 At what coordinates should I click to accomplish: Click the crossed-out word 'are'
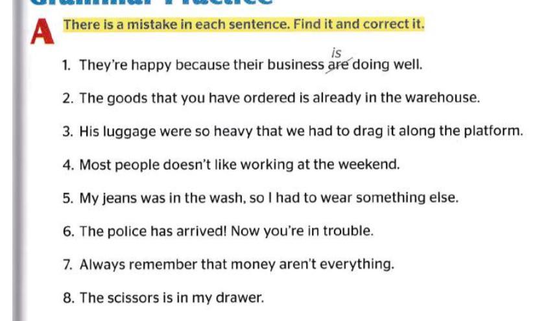coord(339,65)
